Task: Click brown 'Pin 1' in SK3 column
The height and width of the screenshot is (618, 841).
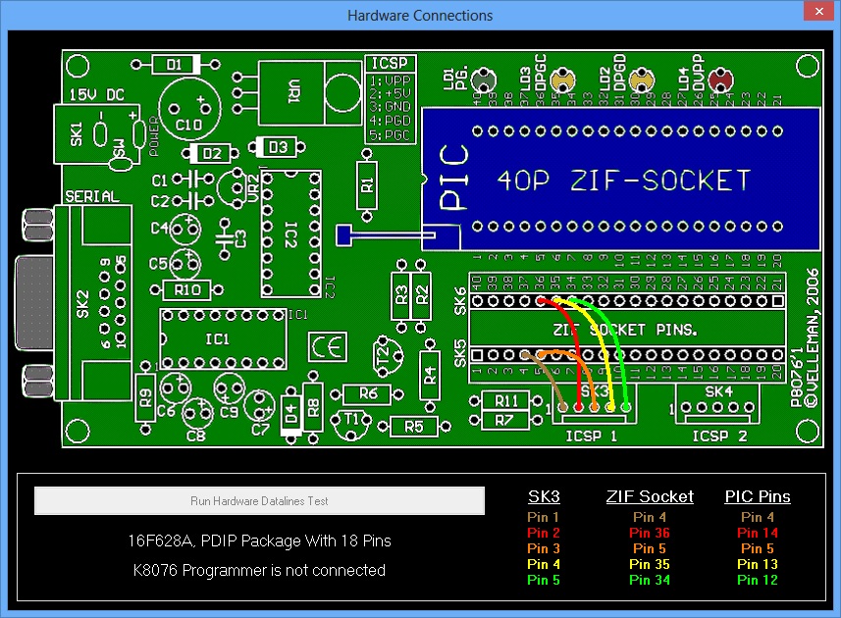Action: coord(544,517)
